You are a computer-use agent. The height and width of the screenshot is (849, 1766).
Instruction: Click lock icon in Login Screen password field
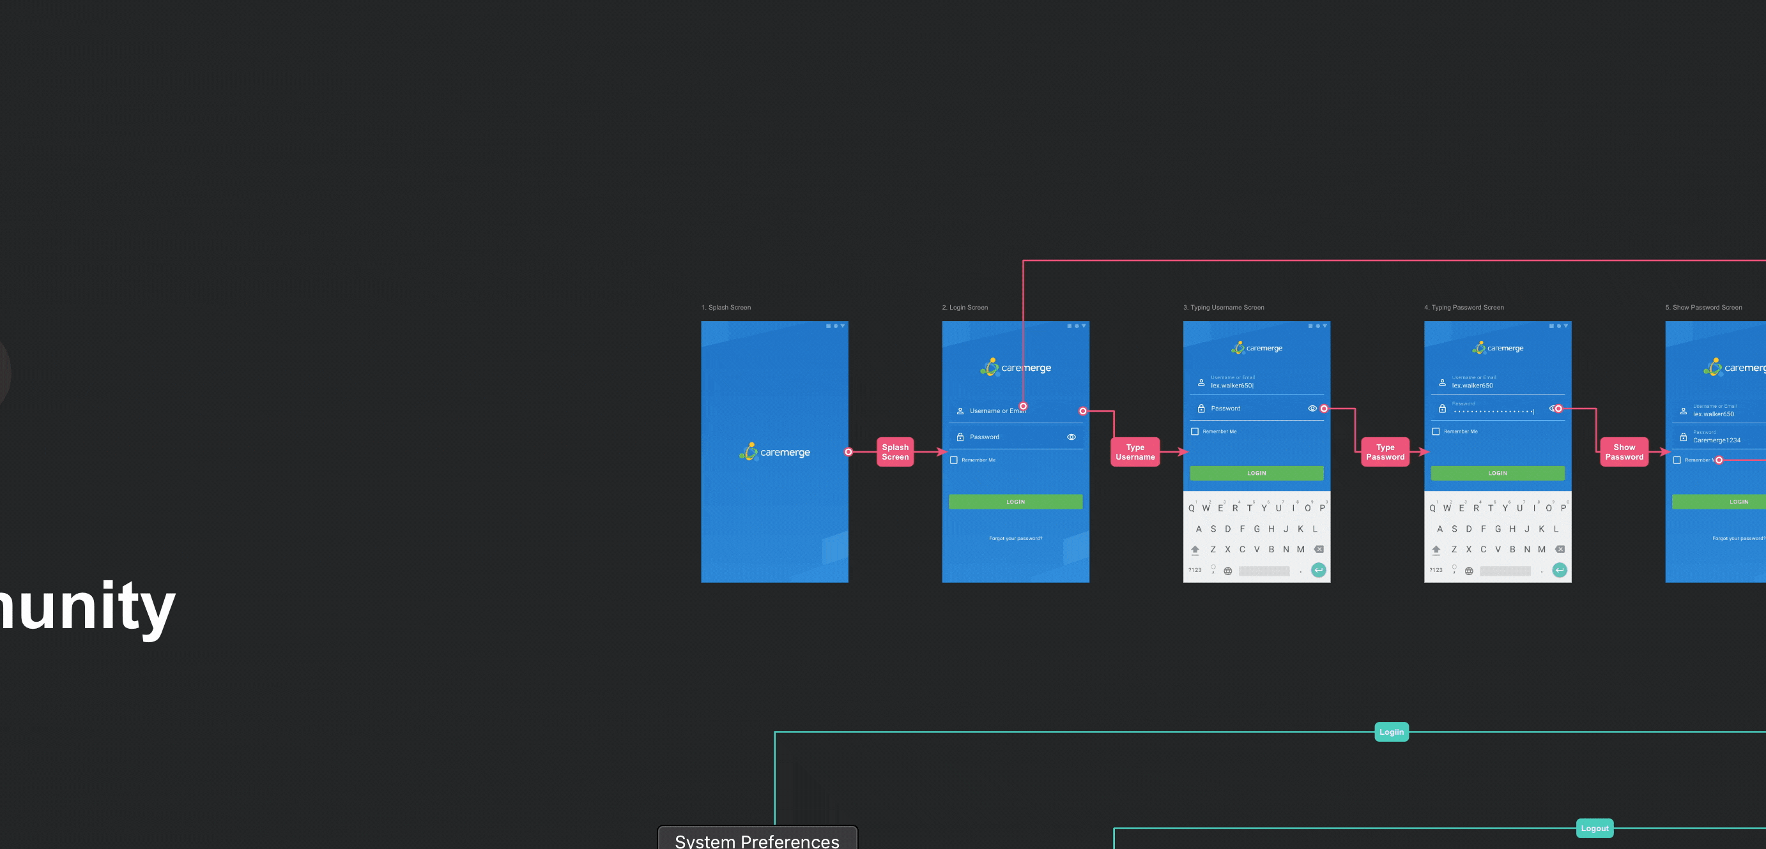coord(960,437)
